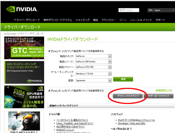Screen dimensions: 175x133
Task: Focus the NVIDIA search box
Action: tap(129, 10)
